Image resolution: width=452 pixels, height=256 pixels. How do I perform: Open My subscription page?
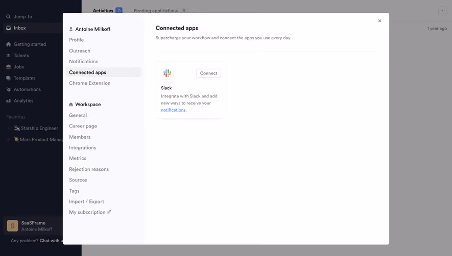(x=87, y=212)
